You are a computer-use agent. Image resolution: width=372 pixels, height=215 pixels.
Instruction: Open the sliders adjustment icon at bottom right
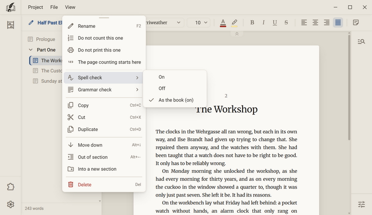point(361,204)
